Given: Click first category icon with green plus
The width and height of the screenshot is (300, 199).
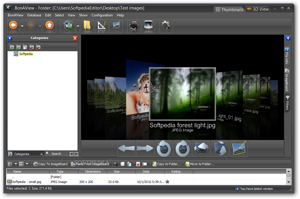Looking at the screenshot, I should point(12,47).
